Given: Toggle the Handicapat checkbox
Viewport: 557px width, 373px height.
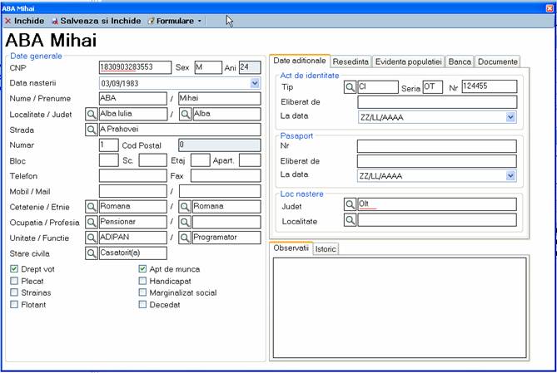Looking at the screenshot, I should [x=142, y=281].
